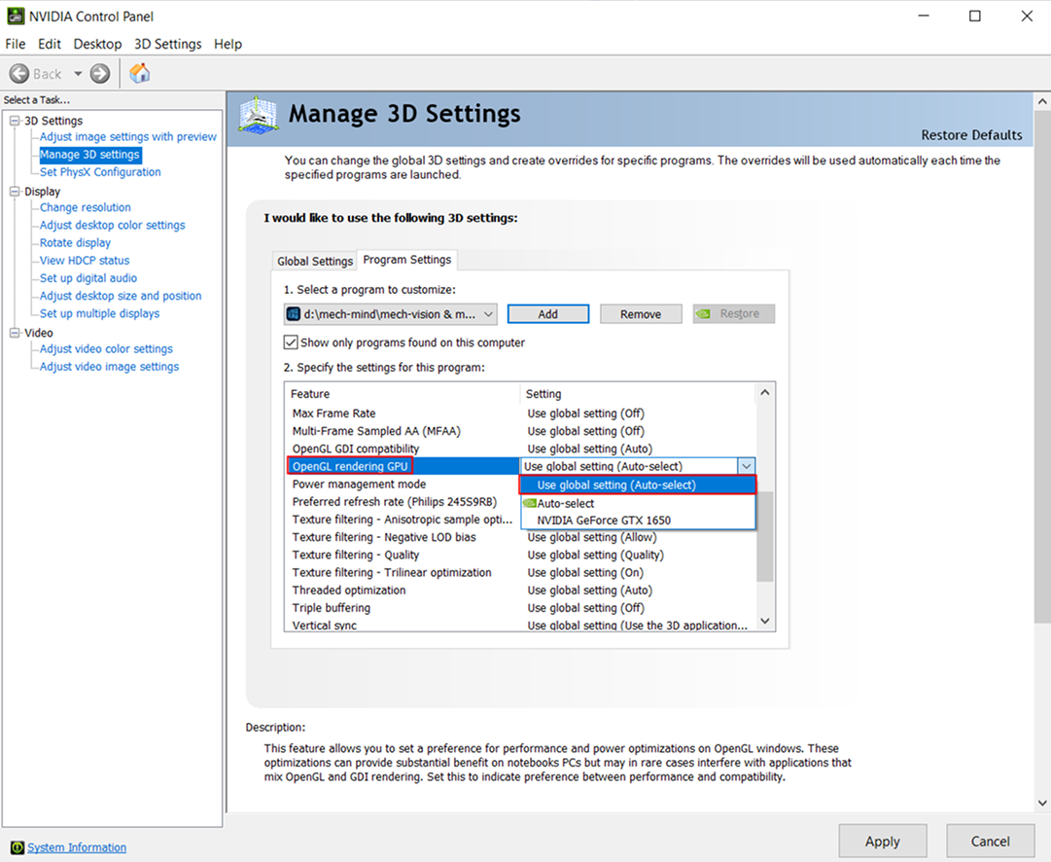Screen dimensions: 1051x862
Task: Toggle Show only programs found on this computer
Action: tap(291, 342)
